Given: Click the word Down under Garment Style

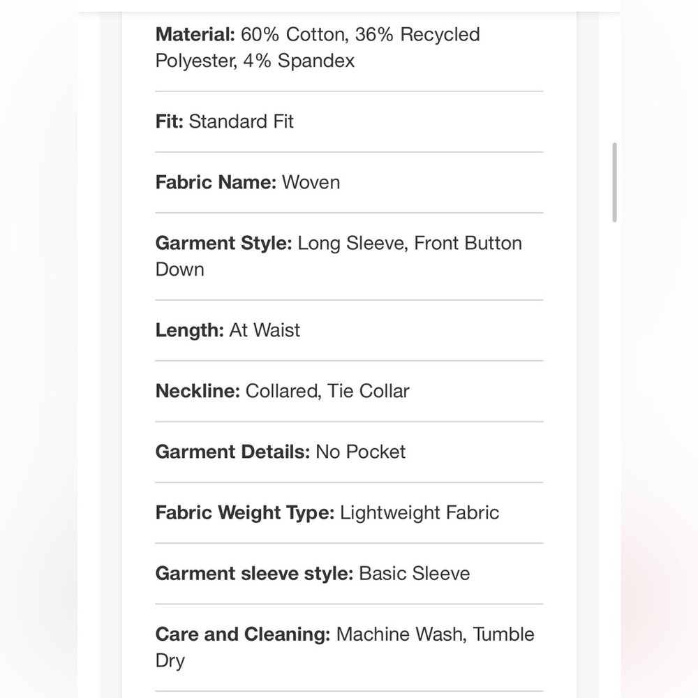Looking at the screenshot, I should (180, 269).
